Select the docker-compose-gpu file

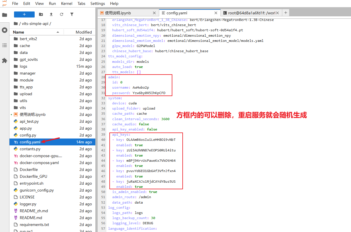tap(53, 156)
